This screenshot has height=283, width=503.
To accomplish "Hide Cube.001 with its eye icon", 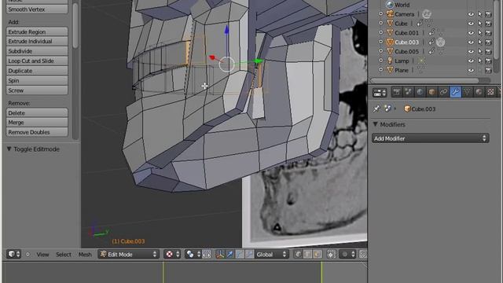I will pos(471,33).
